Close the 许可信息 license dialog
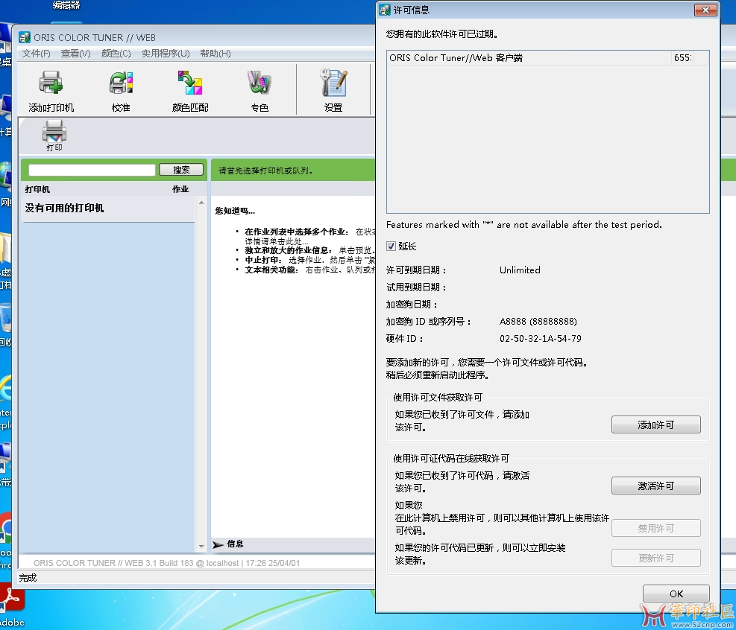 [705, 10]
